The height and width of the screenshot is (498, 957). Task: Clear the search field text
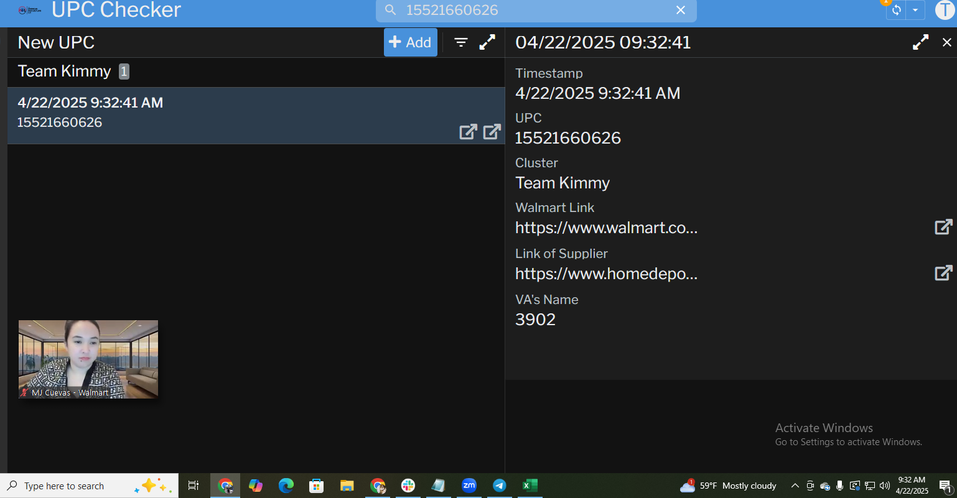pyautogui.click(x=681, y=10)
